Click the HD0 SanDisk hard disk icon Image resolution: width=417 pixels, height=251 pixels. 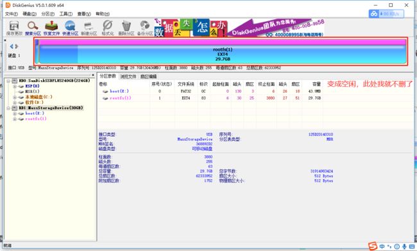coord(15,81)
